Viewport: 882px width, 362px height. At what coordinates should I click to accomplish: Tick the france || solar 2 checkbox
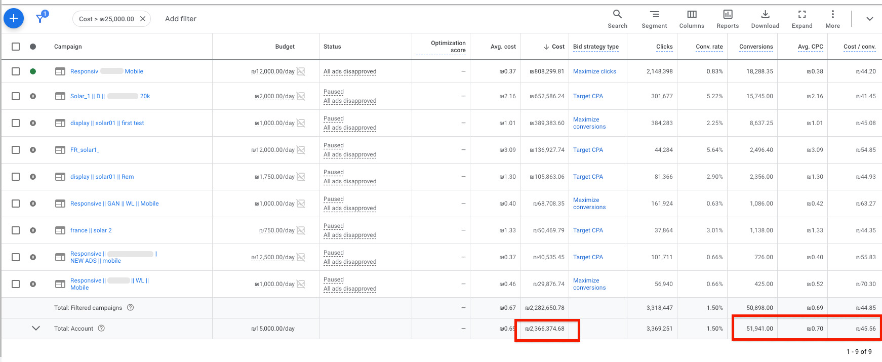click(x=16, y=230)
